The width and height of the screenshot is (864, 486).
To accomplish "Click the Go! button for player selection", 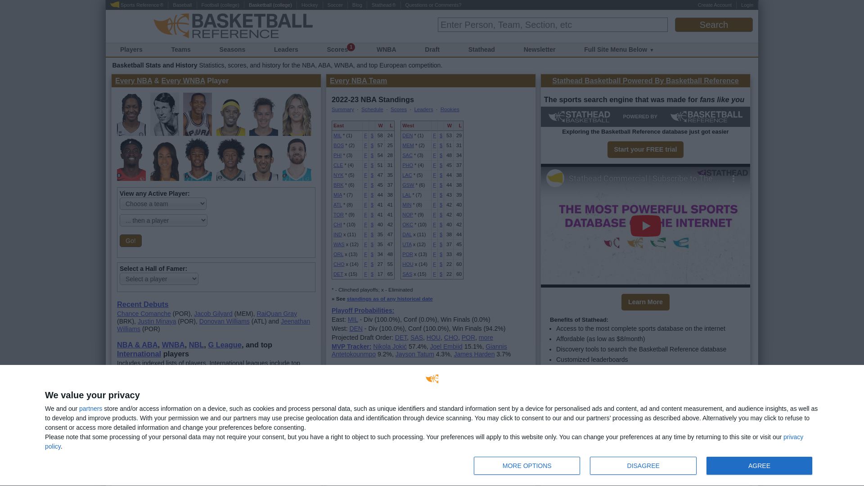I will (130, 240).
